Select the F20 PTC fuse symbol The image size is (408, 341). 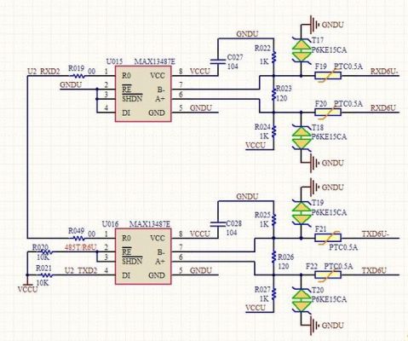(328, 113)
